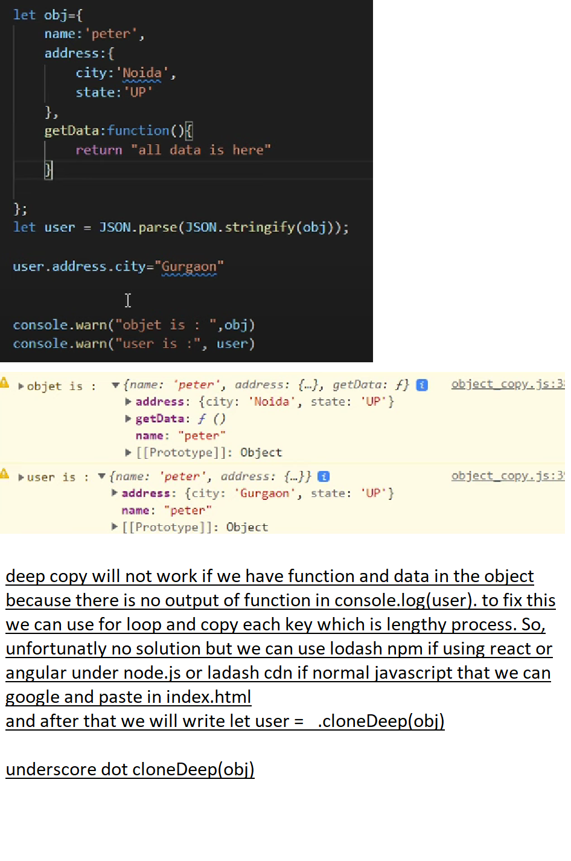571x861 pixels.
Task: Expand [[Prototype]] under the objet log
Action: (128, 452)
